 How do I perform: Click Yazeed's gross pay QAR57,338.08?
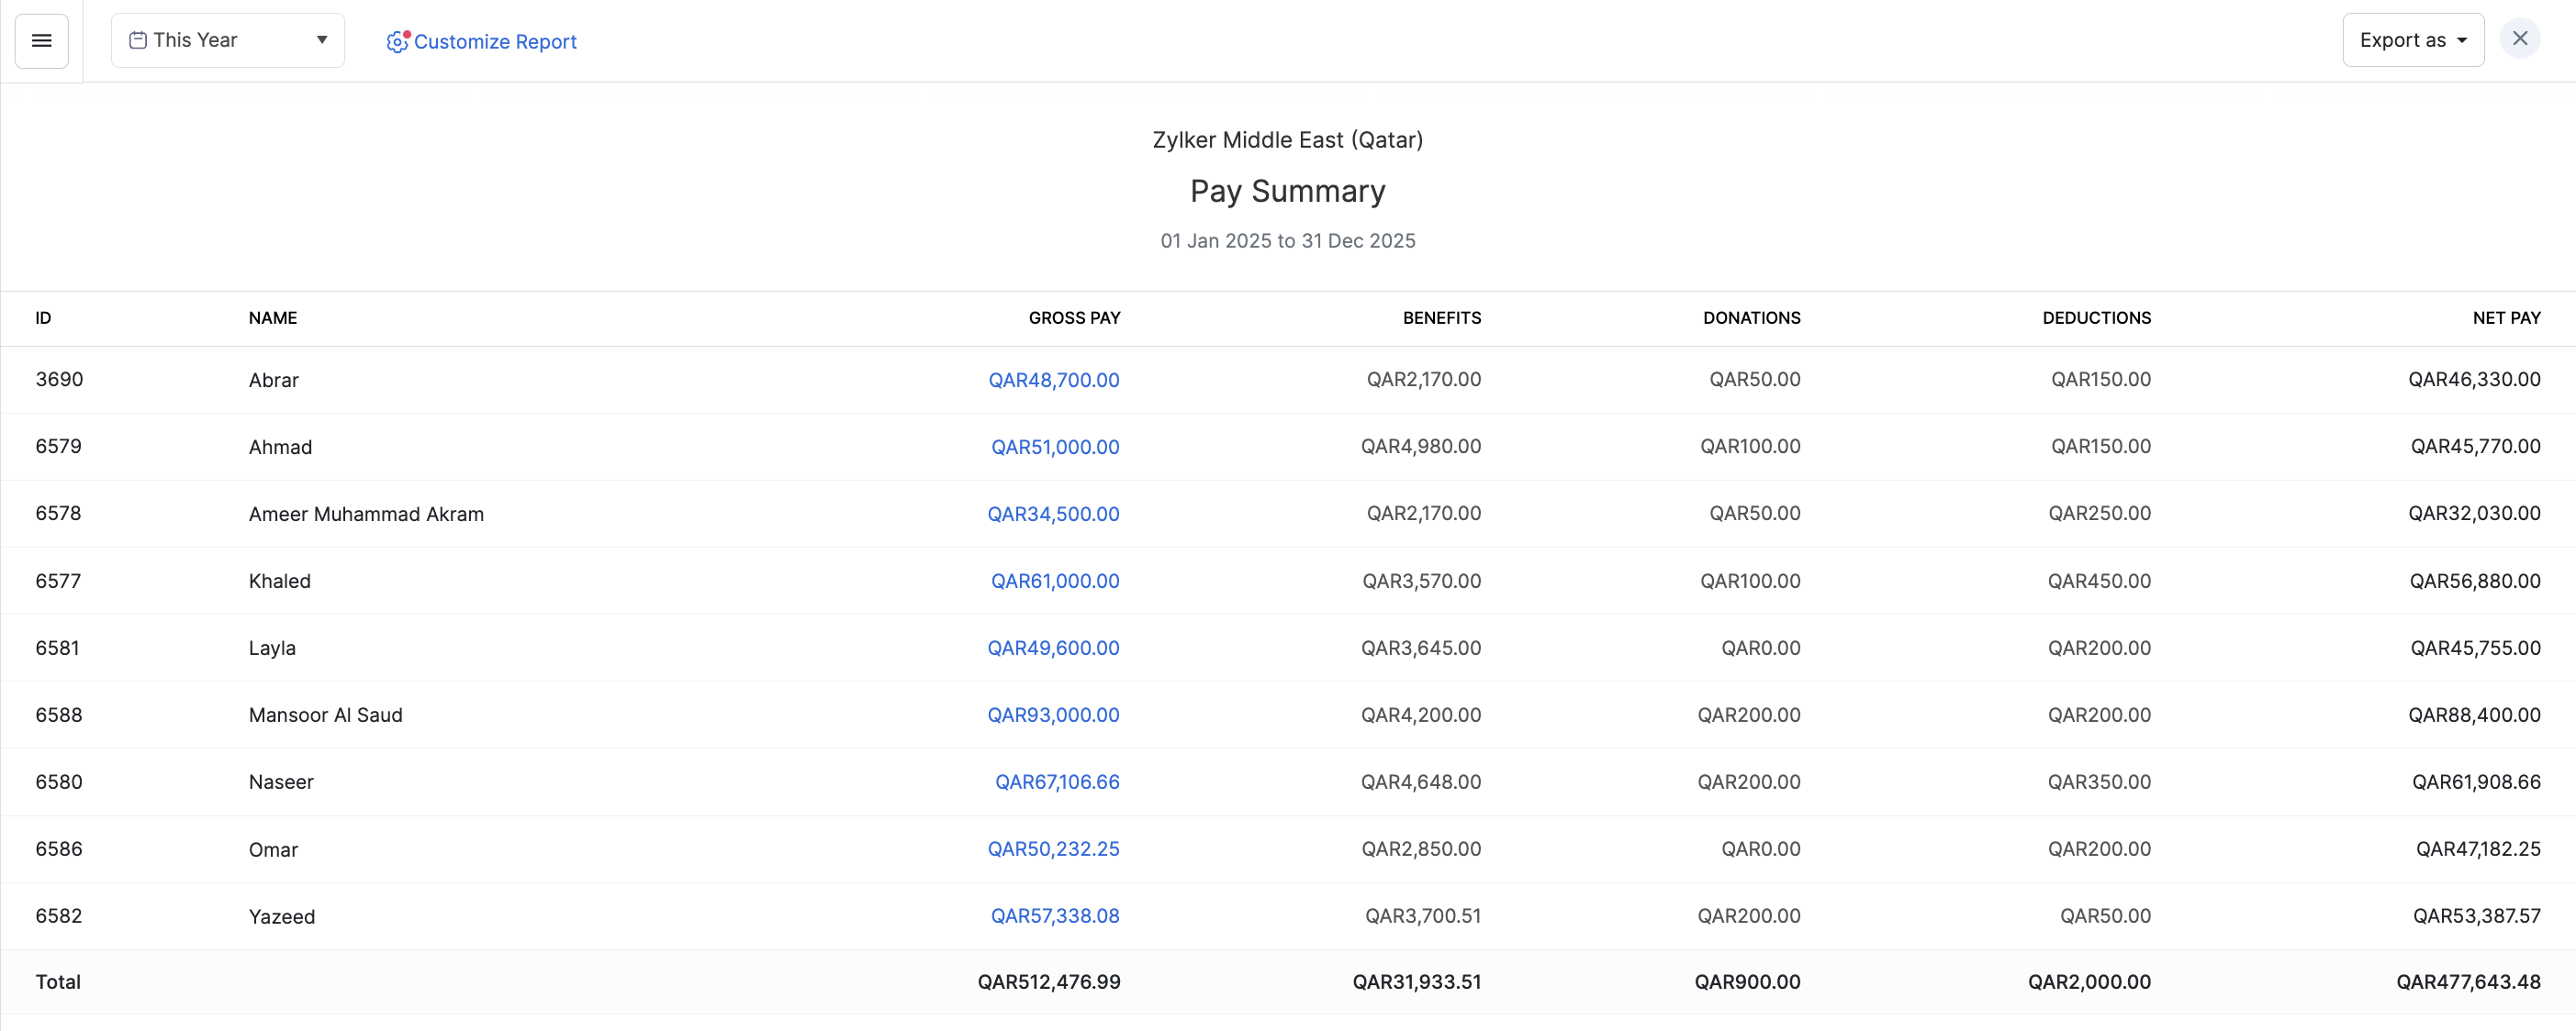[x=1054, y=915]
